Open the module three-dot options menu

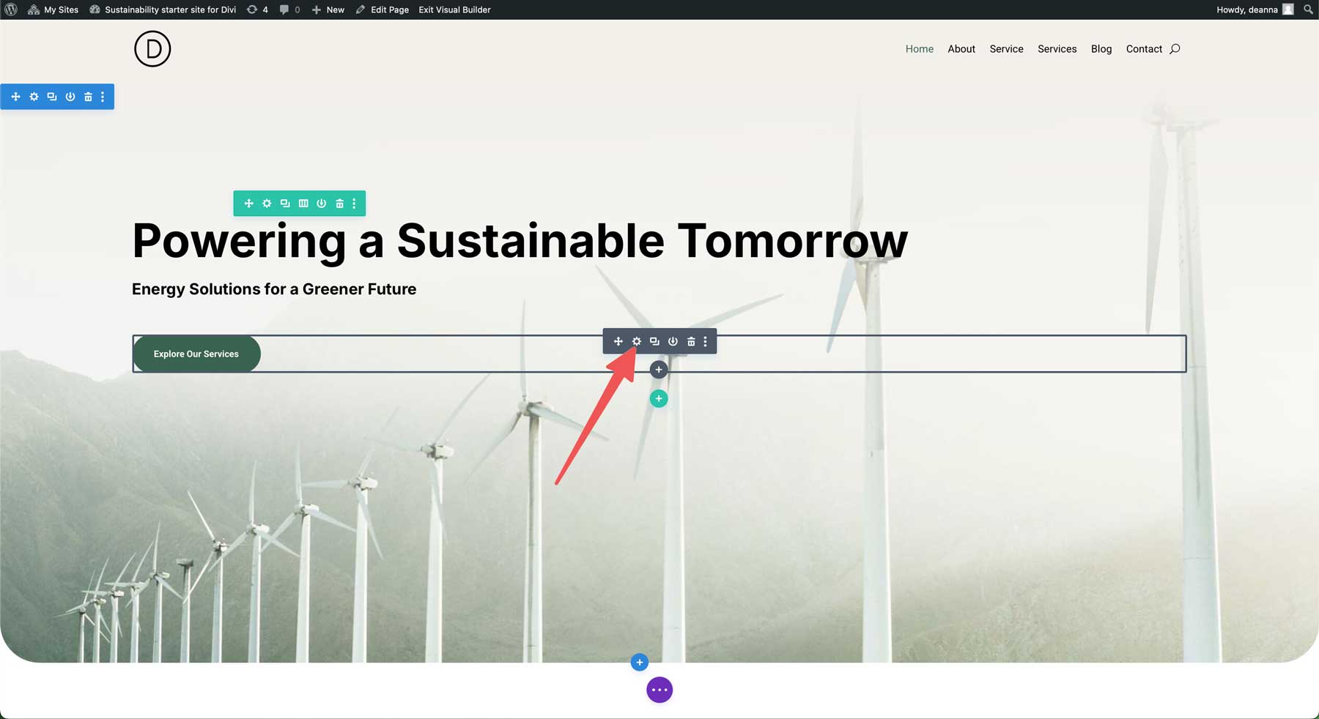705,341
